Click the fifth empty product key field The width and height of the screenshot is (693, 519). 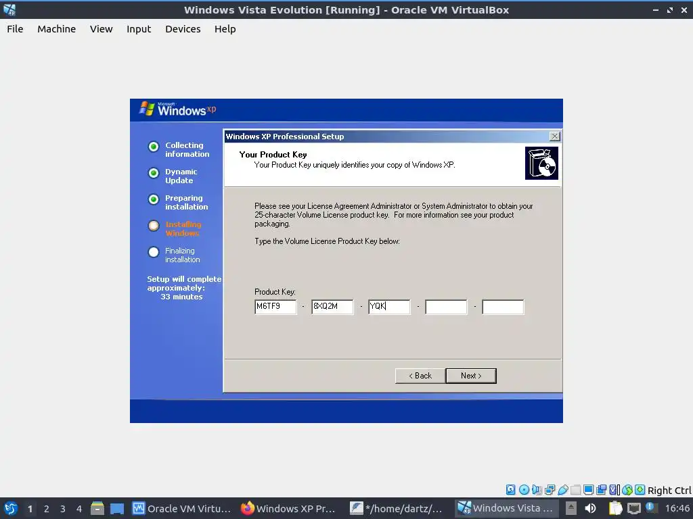tap(503, 307)
